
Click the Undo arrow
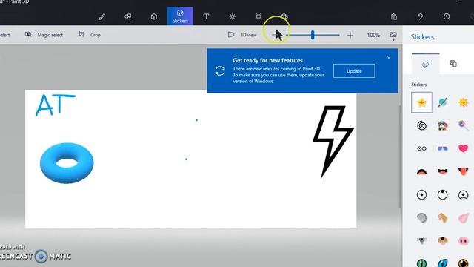point(420,16)
